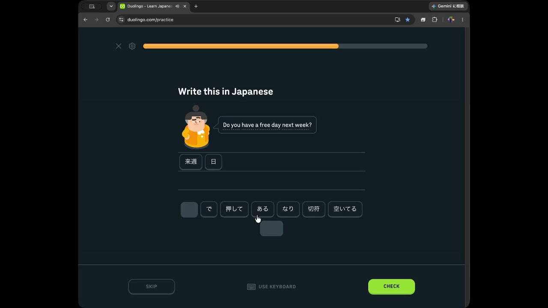This screenshot has height=308, width=548.
Task: Open the Gemini に相談 button
Action: click(448, 6)
